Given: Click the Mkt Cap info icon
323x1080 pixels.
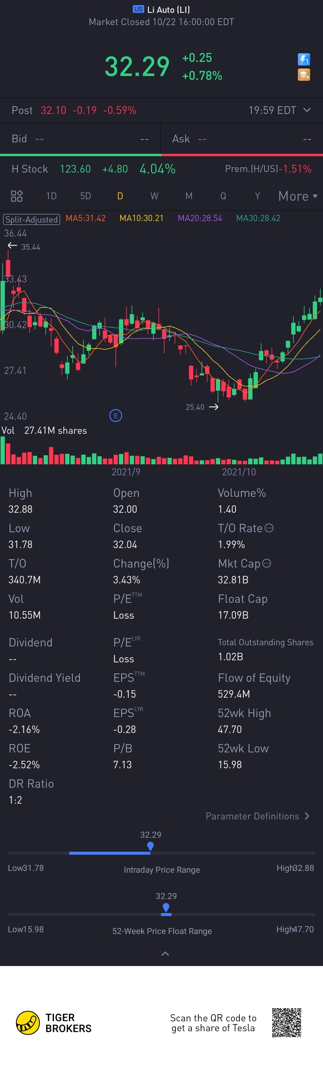Looking at the screenshot, I should (x=266, y=563).
